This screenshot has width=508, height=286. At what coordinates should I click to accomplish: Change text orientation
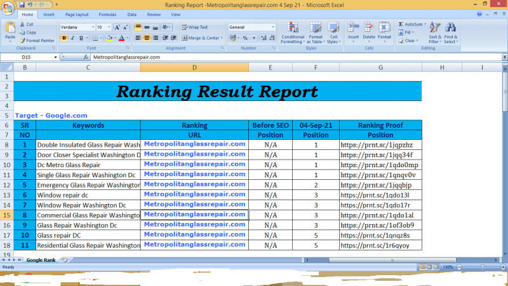166,27
